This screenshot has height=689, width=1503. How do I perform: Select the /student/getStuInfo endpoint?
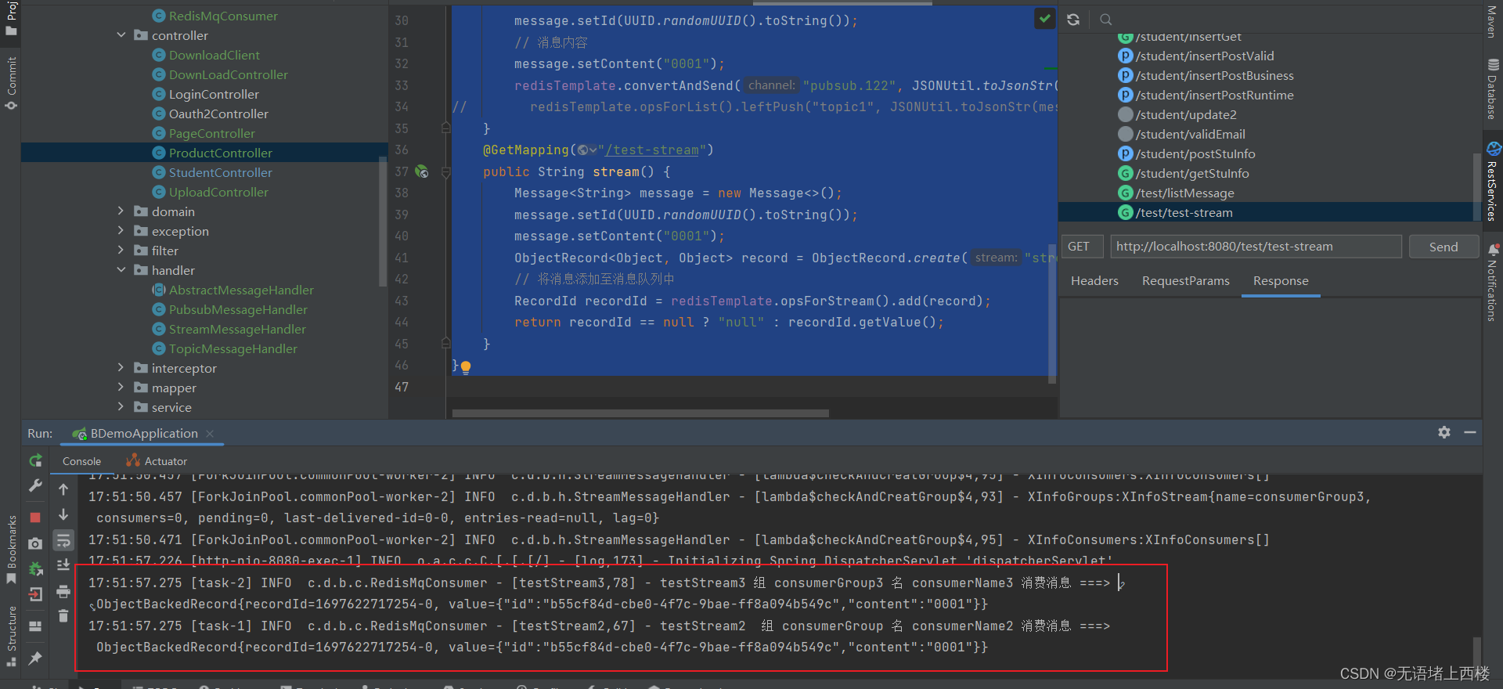click(1192, 173)
